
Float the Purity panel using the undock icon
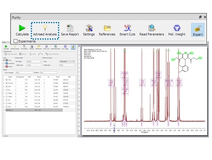[200, 17]
